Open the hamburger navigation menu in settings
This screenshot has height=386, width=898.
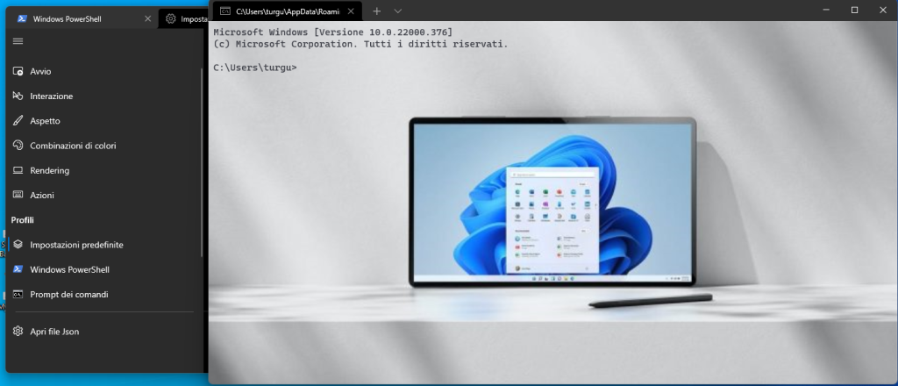click(18, 41)
